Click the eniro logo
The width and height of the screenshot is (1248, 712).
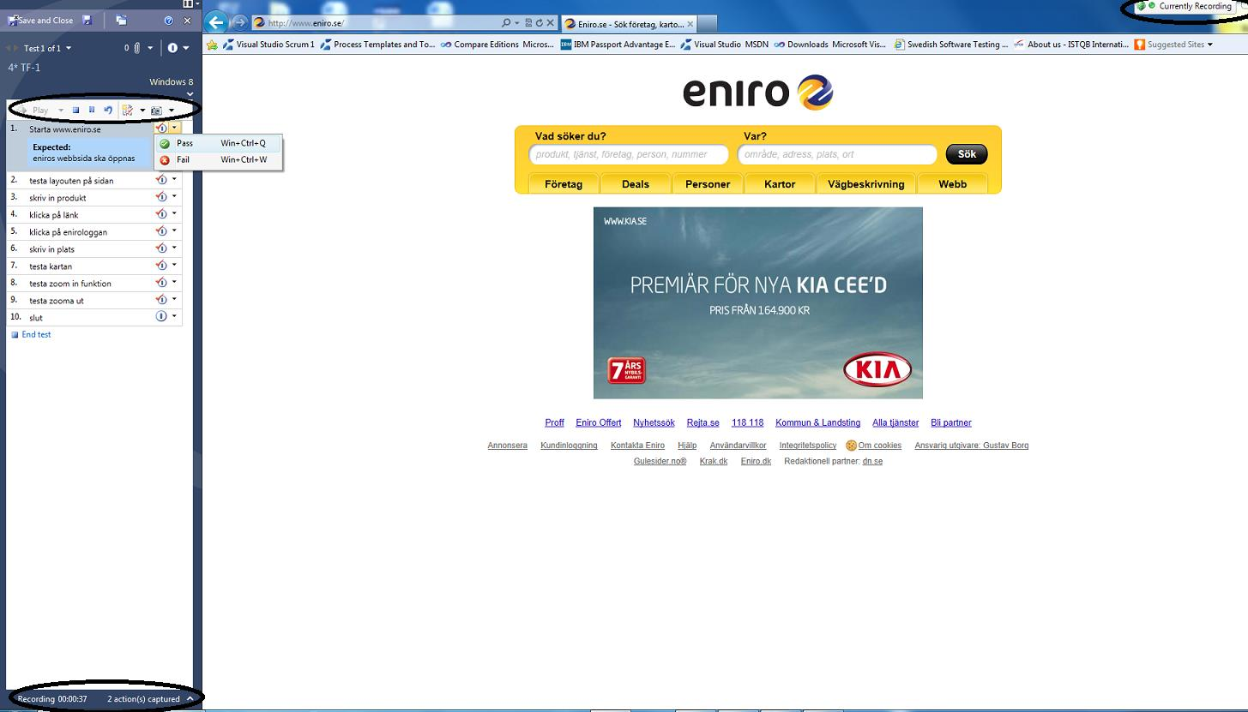(x=758, y=93)
